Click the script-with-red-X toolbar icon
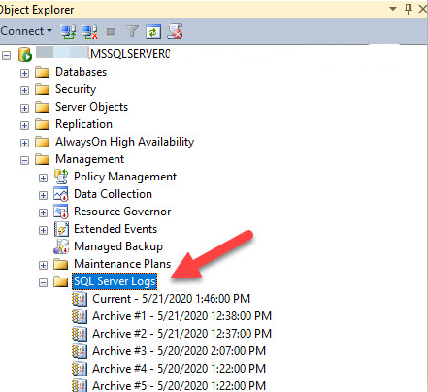Image resolution: width=428 pixels, height=392 pixels. pyautogui.click(x=175, y=31)
